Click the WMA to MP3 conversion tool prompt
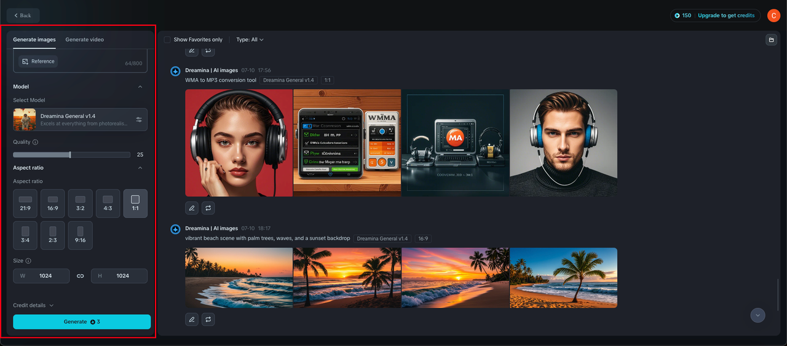 (221, 80)
